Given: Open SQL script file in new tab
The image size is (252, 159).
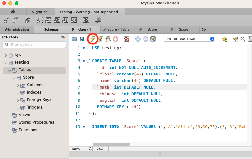Looking at the screenshot, I should 15,20.
